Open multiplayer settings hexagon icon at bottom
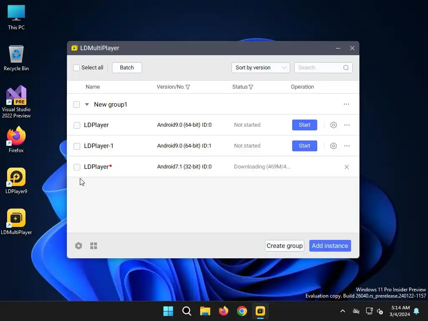Image resolution: width=428 pixels, height=321 pixels. (x=79, y=246)
